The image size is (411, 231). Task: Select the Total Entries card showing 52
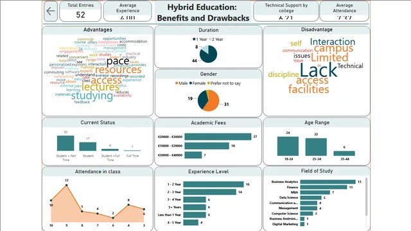80,11
